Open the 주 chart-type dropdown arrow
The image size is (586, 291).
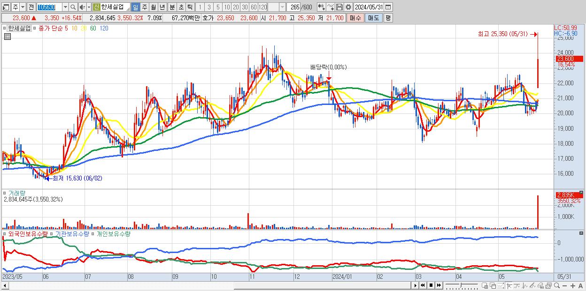(23, 7)
